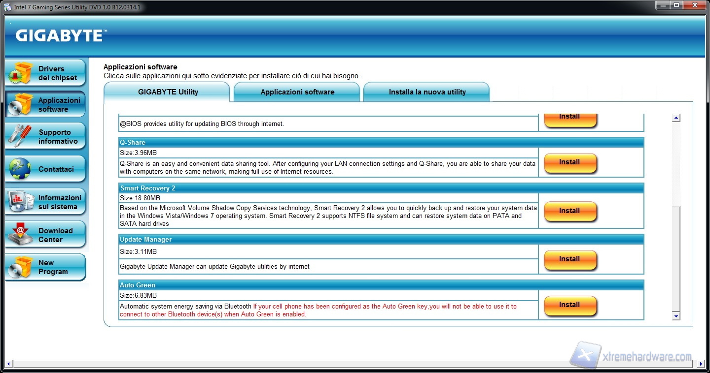The image size is (710, 373).
Task: Click the horizontal scrollbar left arrow
Action: point(8,364)
